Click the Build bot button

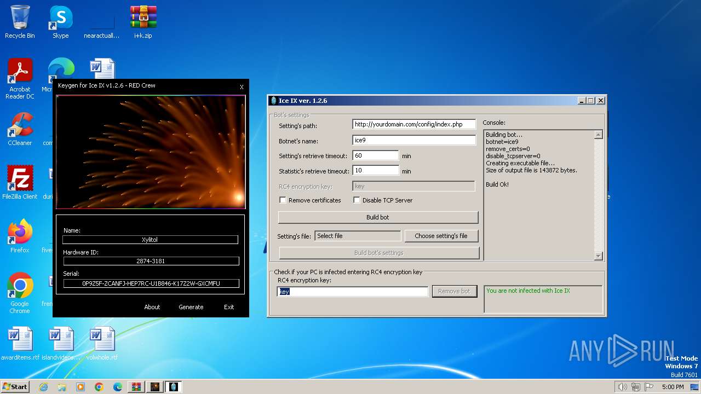click(378, 217)
